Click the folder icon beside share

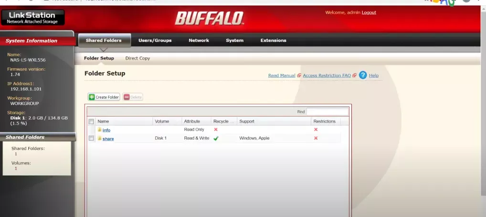[100, 138]
